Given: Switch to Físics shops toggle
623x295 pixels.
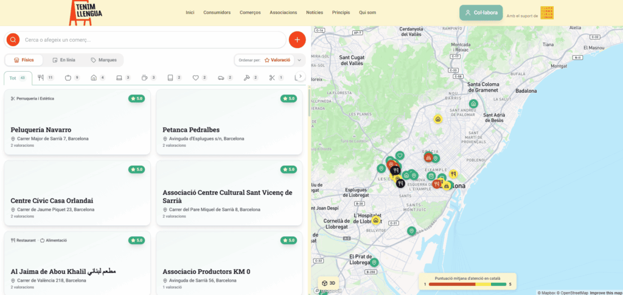Looking at the screenshot, I should click(24, 60).
